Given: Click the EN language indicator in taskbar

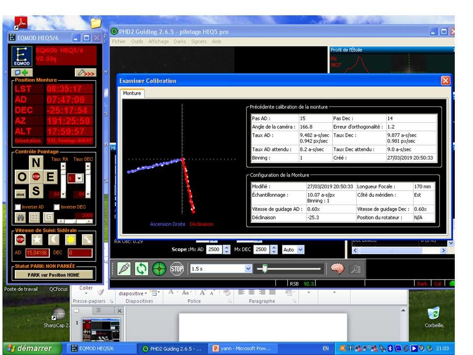Looking at the screenshot, I should pyautogui.click(x=326, y=349).
